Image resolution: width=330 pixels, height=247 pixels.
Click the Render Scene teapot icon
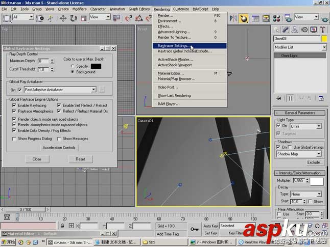(x=288, y=18)
